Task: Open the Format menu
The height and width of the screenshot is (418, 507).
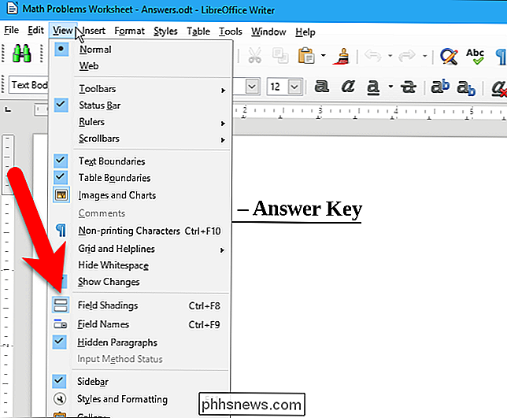Action: [129, 31]
